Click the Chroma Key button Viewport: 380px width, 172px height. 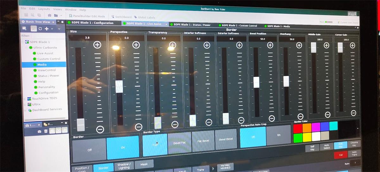tap(354, 144)
